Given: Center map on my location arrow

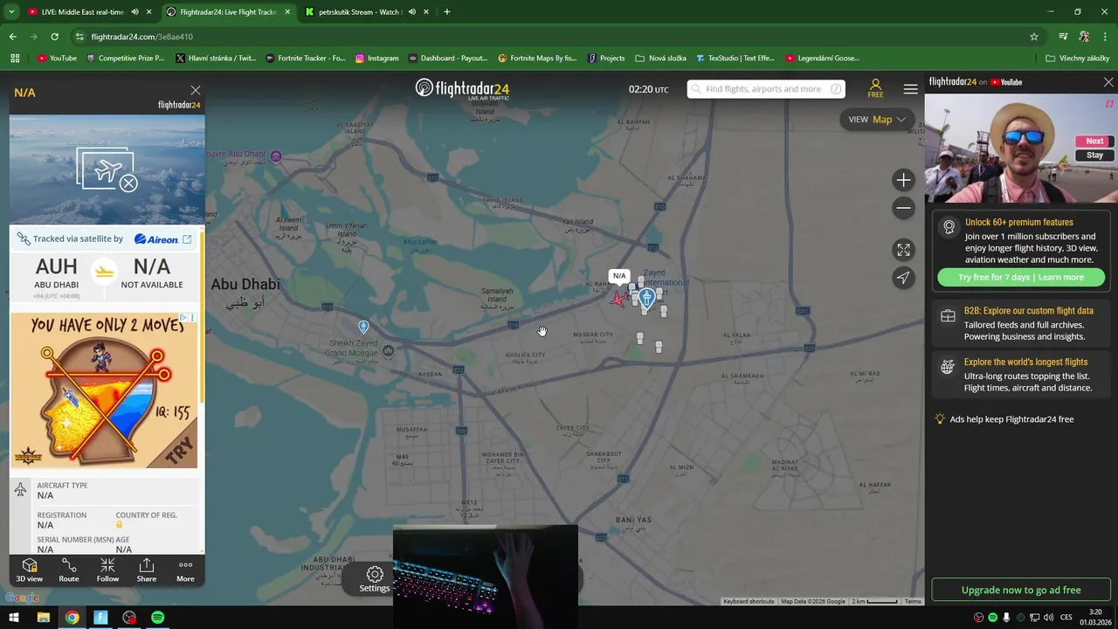Looking at the screenshot, I should (903, 278).
